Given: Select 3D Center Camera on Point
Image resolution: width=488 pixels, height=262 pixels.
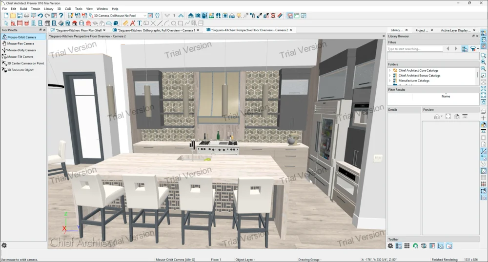Looking at the screenshot, I should [x=25, y=63].
